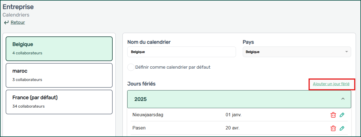
Task: Click the '01 janv.' date
Action: coord(233,115)
